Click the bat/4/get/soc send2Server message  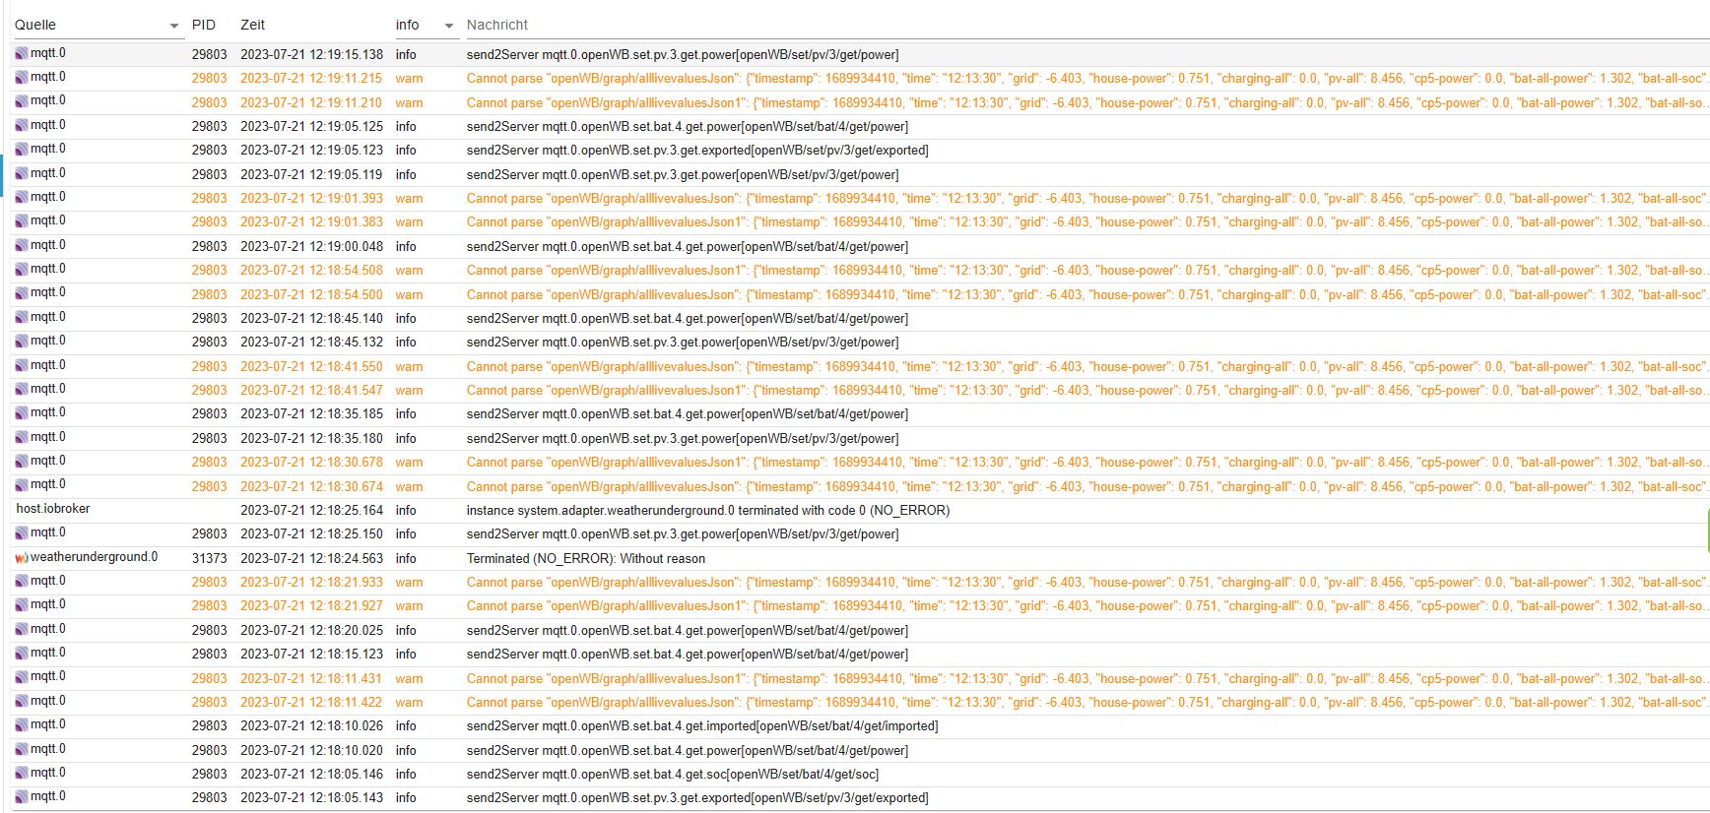click(672, 774)
